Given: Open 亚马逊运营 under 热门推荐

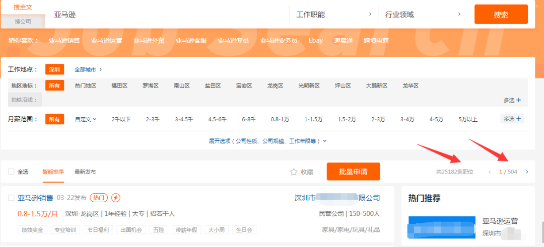Looking at the screenshot, I should [500, 221].
